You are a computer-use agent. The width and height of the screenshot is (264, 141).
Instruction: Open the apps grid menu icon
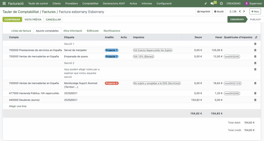pos(4,4)
